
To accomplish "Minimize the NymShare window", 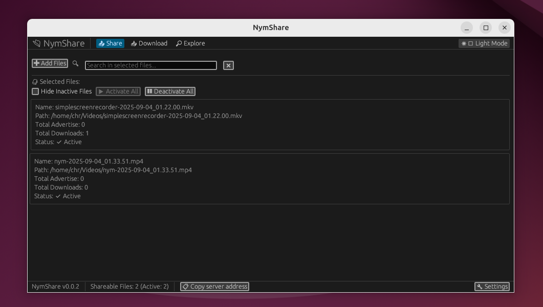I will (x=467, y=28).
